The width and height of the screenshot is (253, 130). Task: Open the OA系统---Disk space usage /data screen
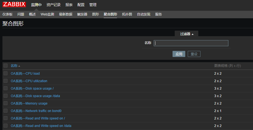[35, 96]
